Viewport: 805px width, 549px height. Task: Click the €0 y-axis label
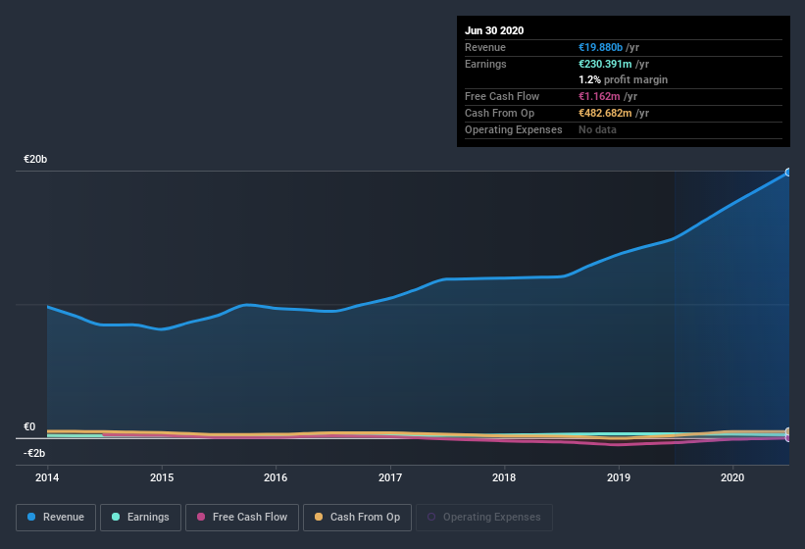pos(29,426)
